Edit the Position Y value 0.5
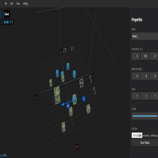The width and height of the screenshot is (158, 158). coord(145,56)
